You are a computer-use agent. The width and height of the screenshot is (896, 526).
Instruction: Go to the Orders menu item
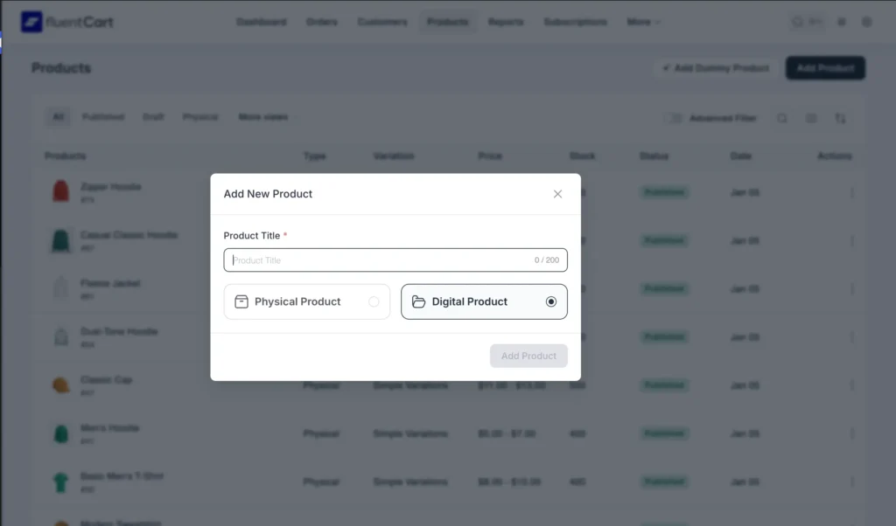[x=322, y=22]
